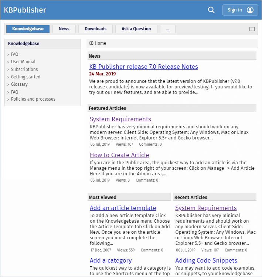Open the Downloads tab

coord(95,29)
